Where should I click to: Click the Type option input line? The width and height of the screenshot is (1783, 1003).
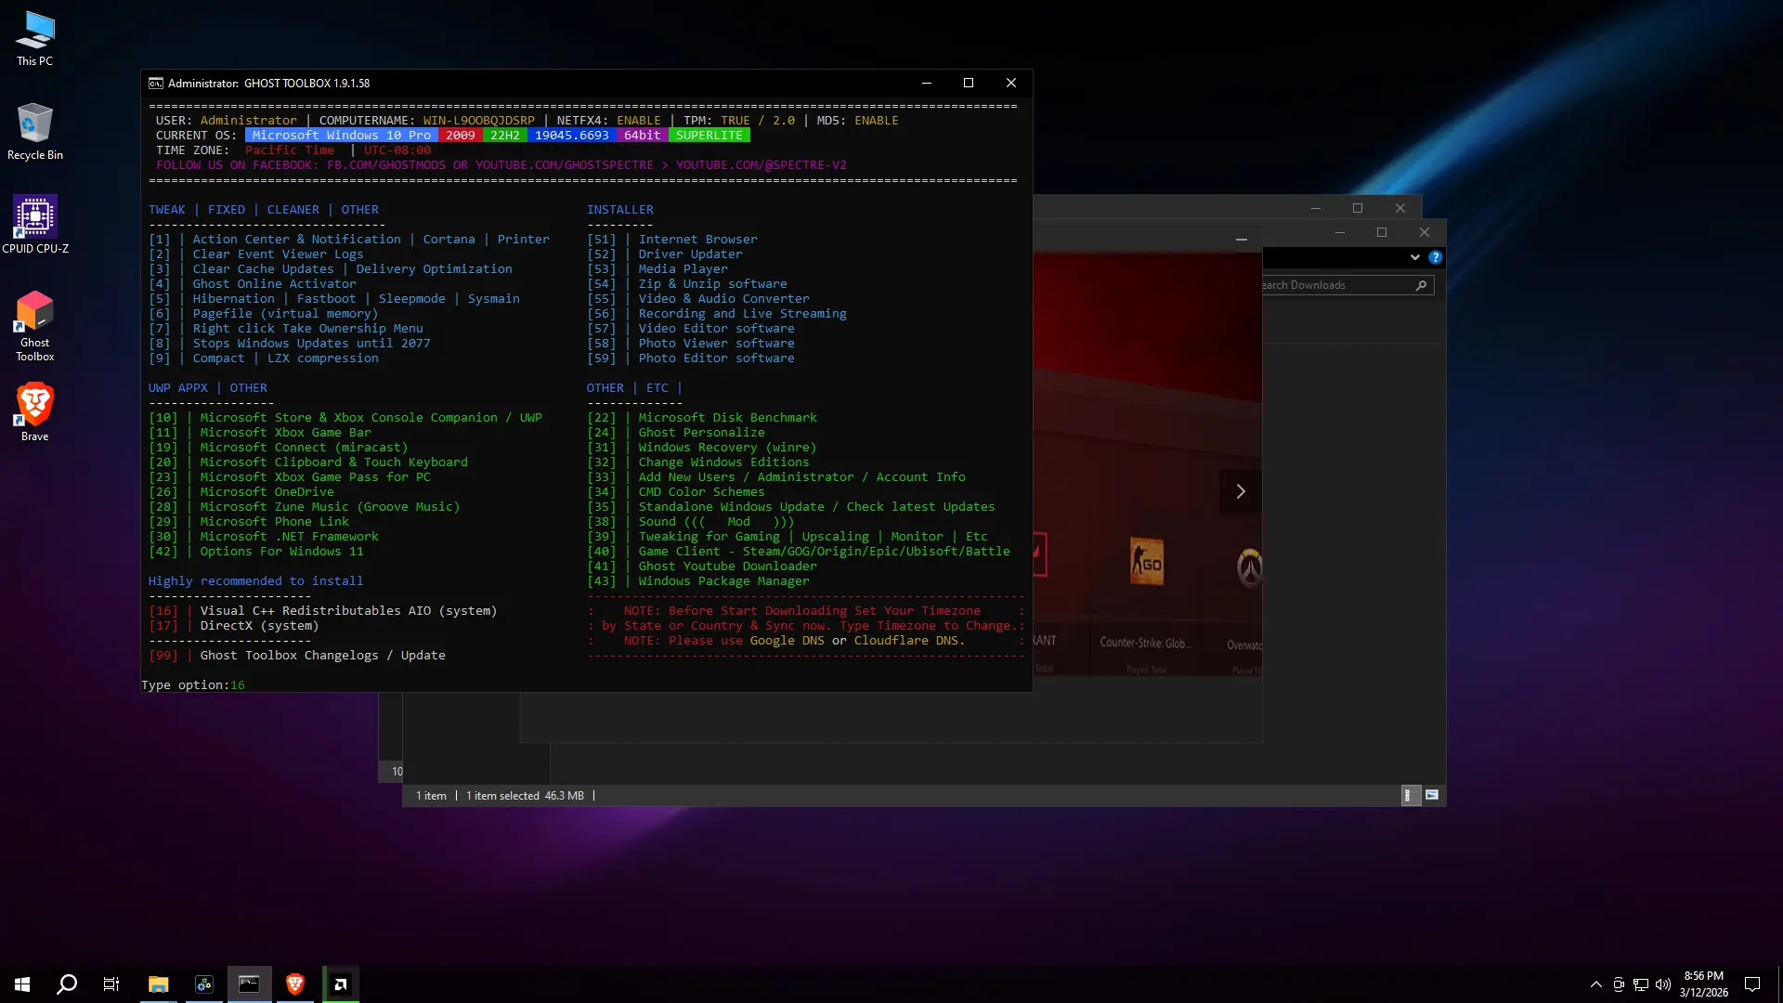[x=193, y=685]
